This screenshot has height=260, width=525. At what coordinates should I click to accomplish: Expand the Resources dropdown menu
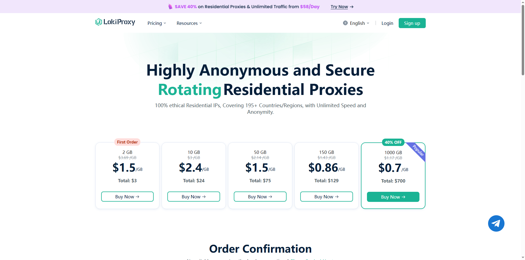pyautogui.click(x=189, y=23)
